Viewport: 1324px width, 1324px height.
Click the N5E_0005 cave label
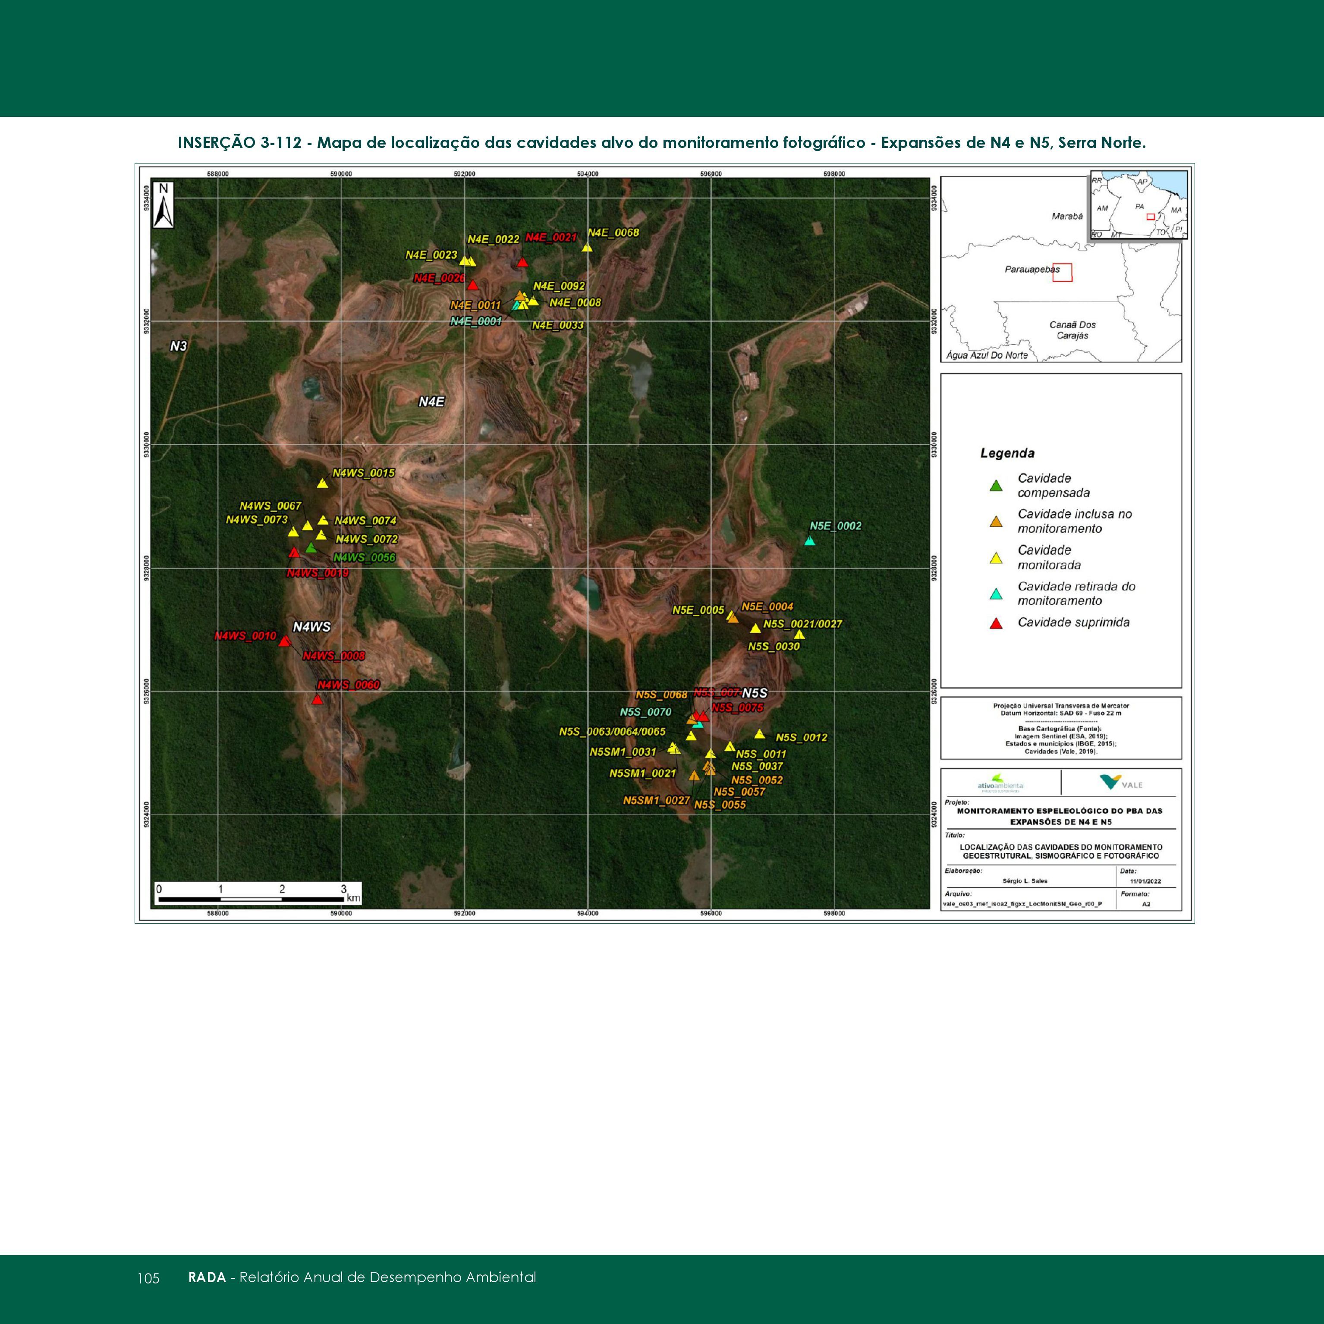coord(698,610)
